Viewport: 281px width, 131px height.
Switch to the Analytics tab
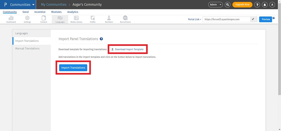[73, 12]
